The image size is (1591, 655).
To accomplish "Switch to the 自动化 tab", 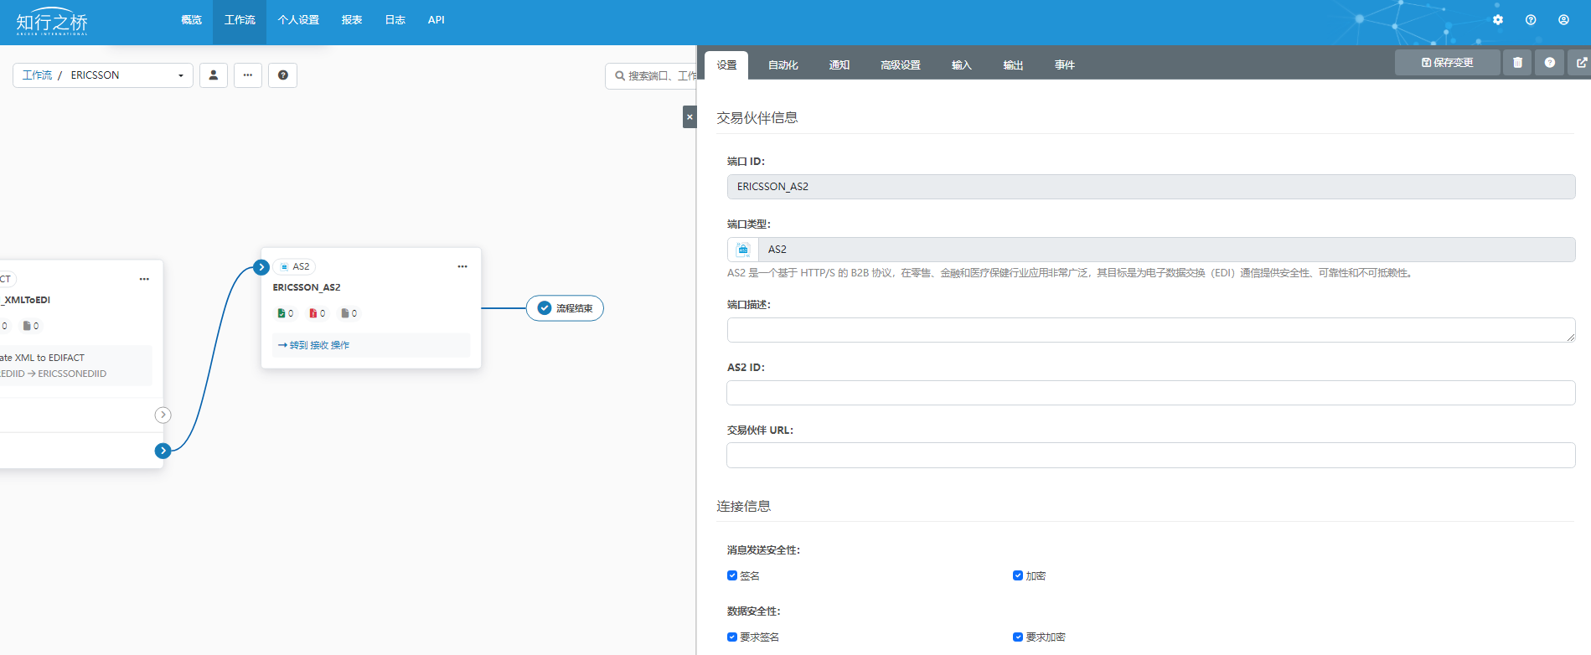I will 783,65.
